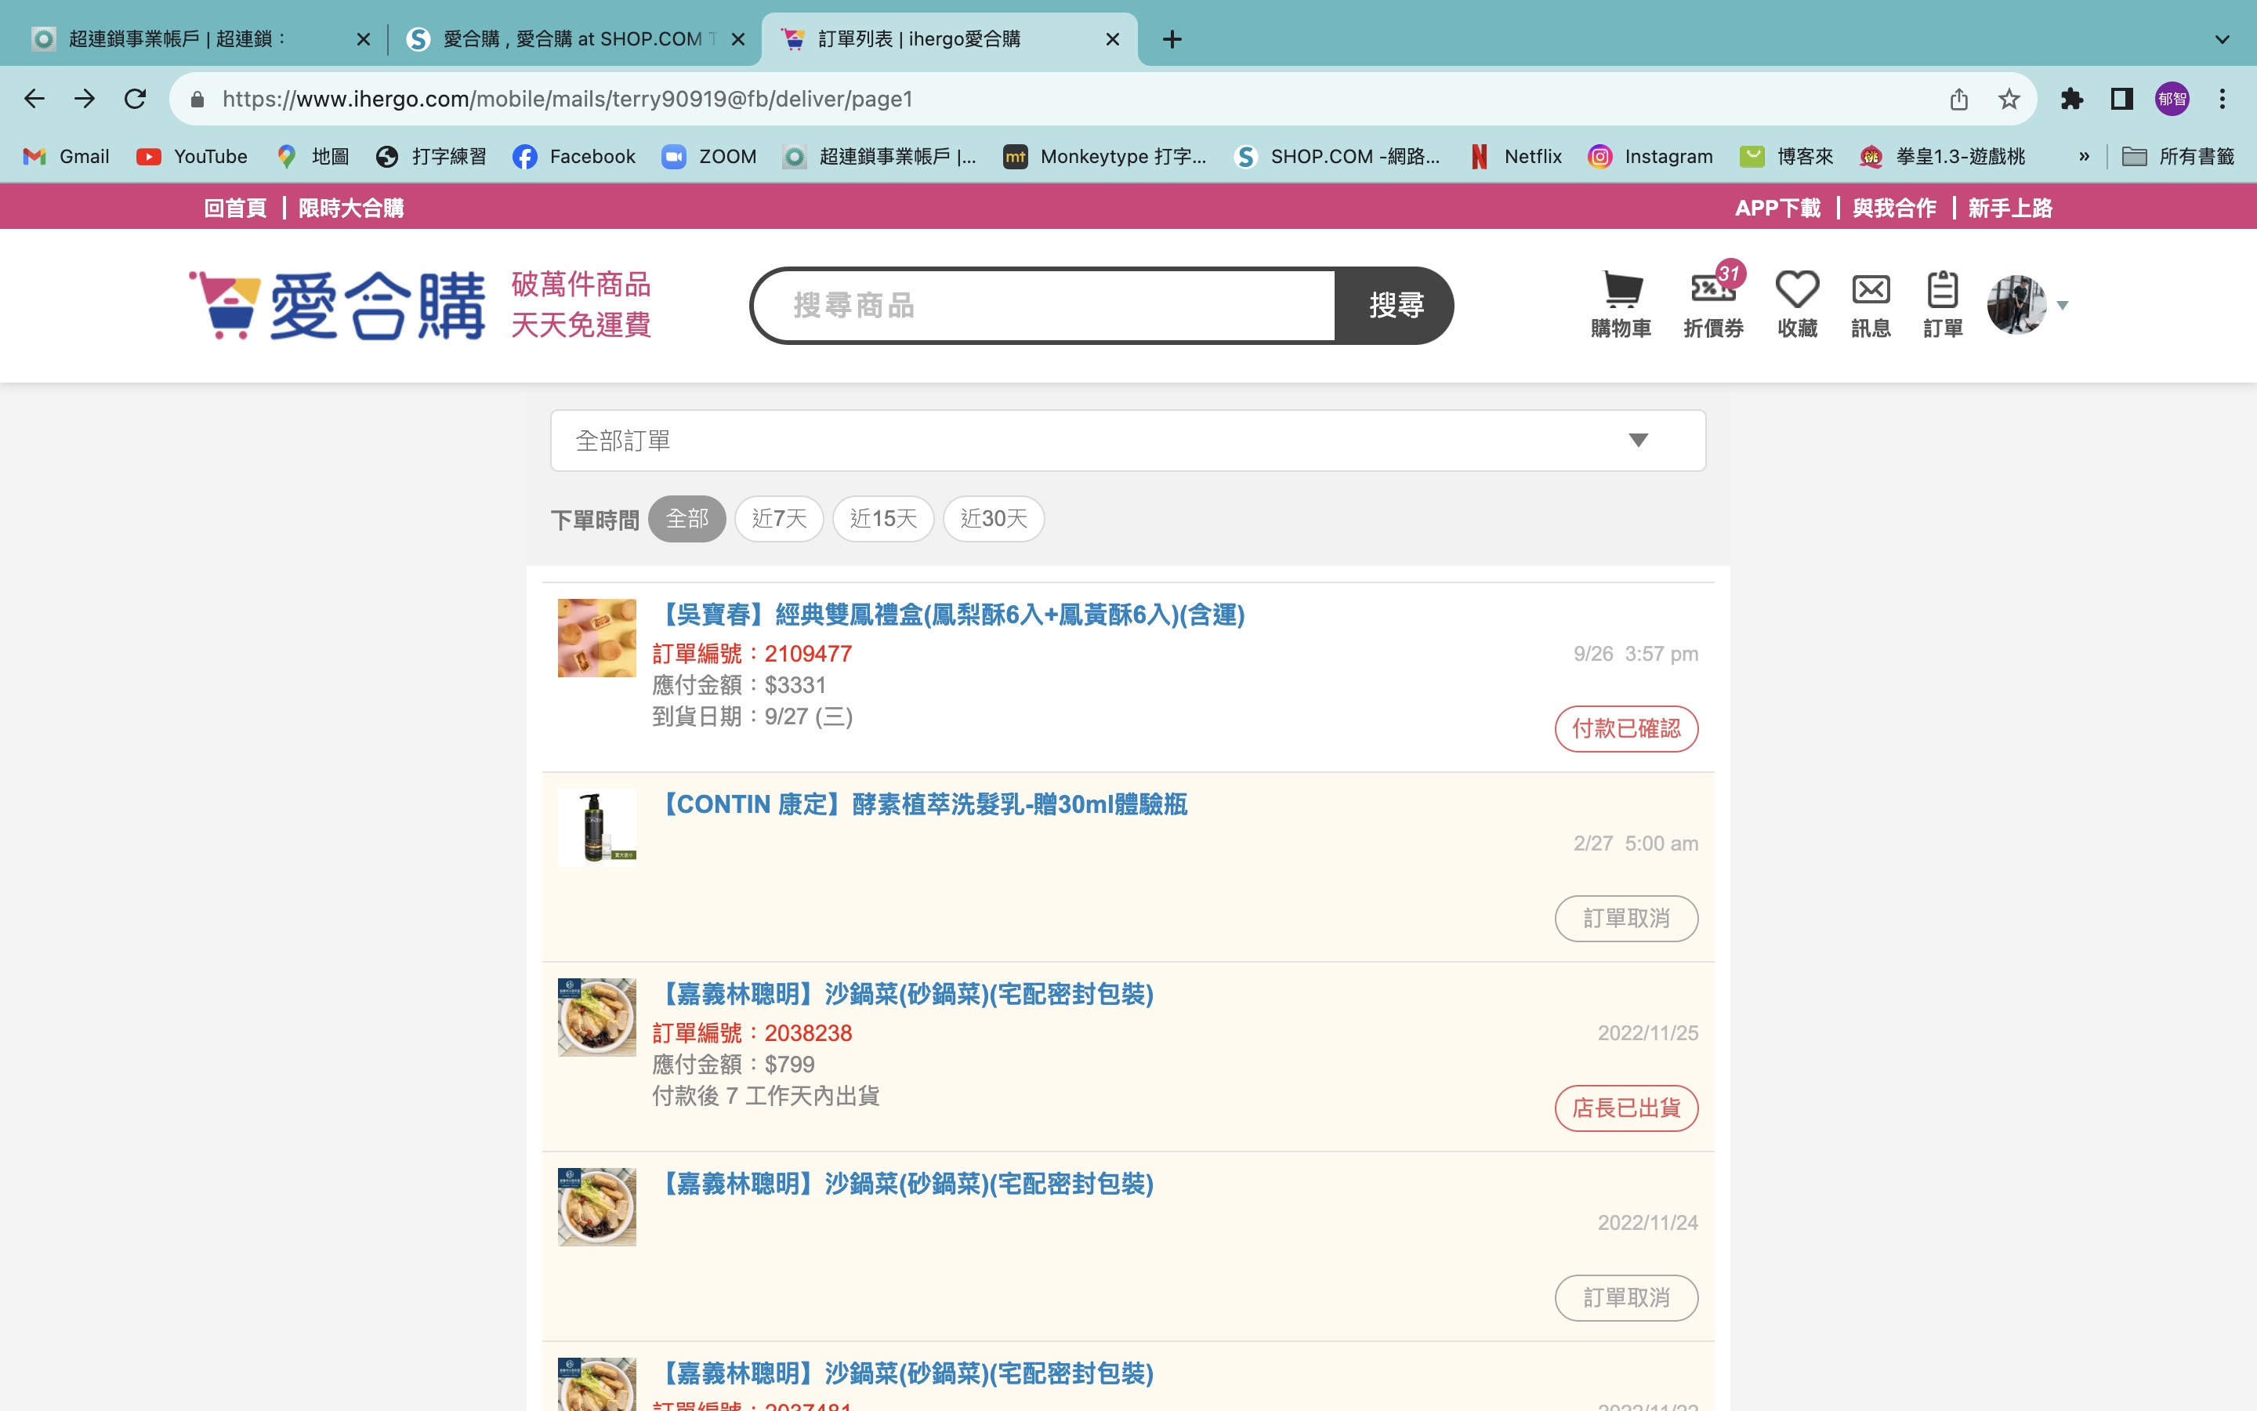Show more bookmarks with the » chevron
Viewport: 2257px width, 1411px height.
[x=2085, y=157]
